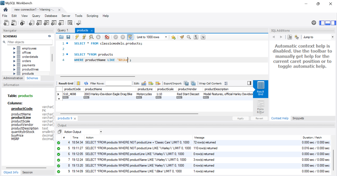This screenshot has height=176, width=337.
Task: Expand the productlines table node
Action: pyautogui.click(x=14, y=69)
